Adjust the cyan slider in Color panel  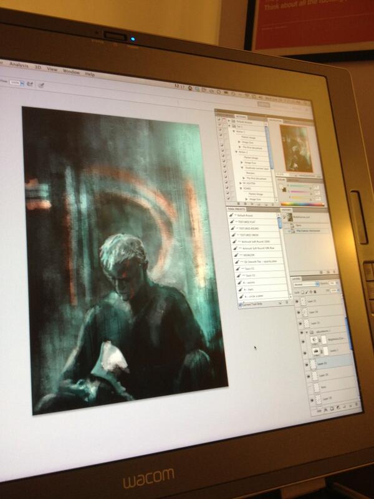click(299, 187)
